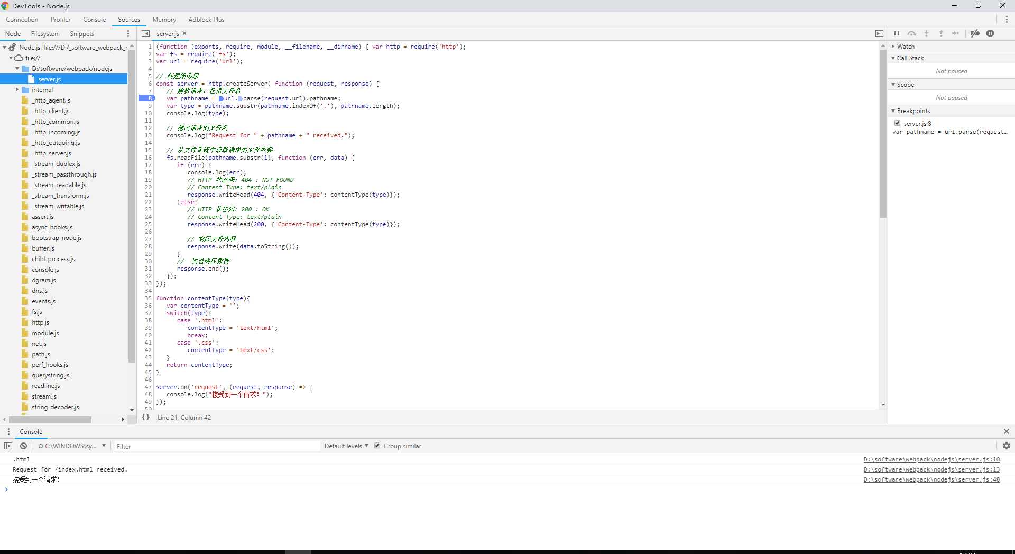Image resolution: width=1015 pixels, height=554 pixels.
Task: Click the file tree vertical scrollbar
Action: (132, 206)
